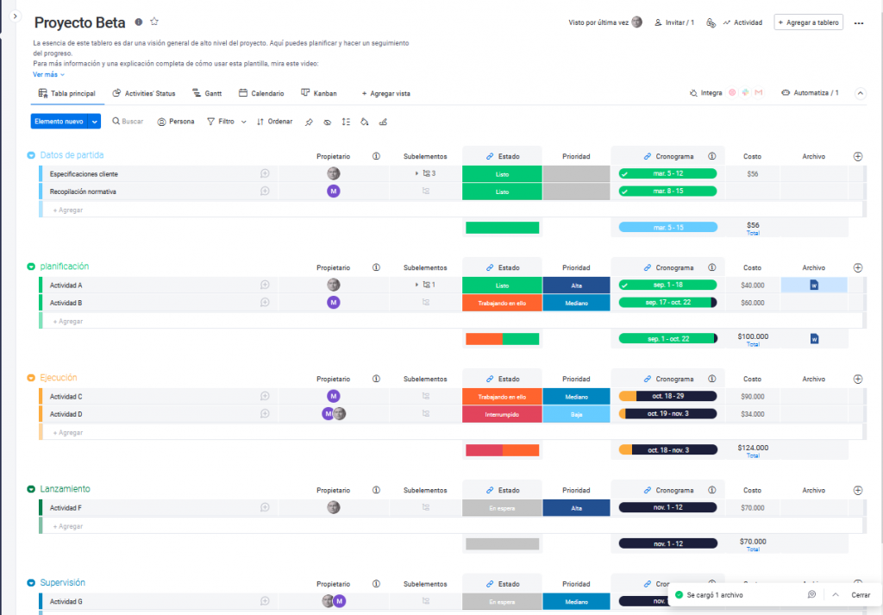Switch to the Gantt view tab
883x615 pixels.
(207, 93)
